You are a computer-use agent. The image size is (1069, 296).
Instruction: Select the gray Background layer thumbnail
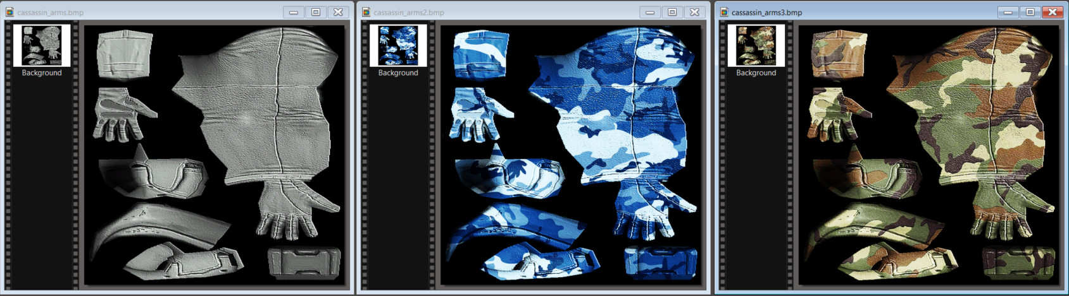(x=42, y=45)
